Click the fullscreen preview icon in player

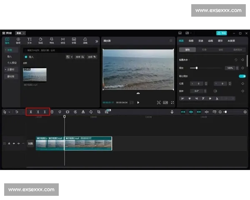(172, 102)
